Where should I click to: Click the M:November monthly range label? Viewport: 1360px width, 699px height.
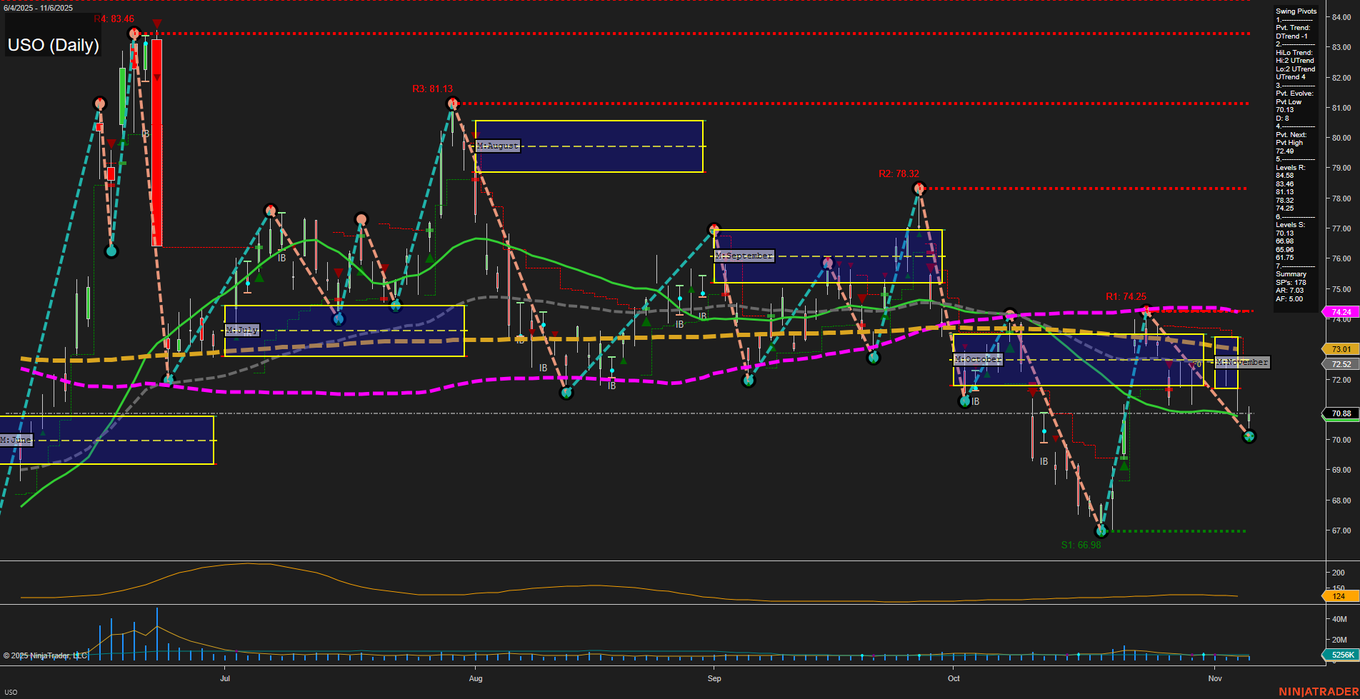tap(1242, 362)
